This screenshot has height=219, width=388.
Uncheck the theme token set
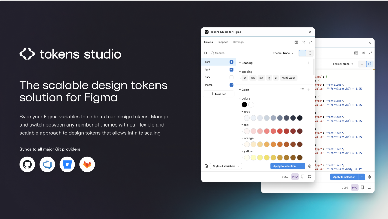(231, 85)
